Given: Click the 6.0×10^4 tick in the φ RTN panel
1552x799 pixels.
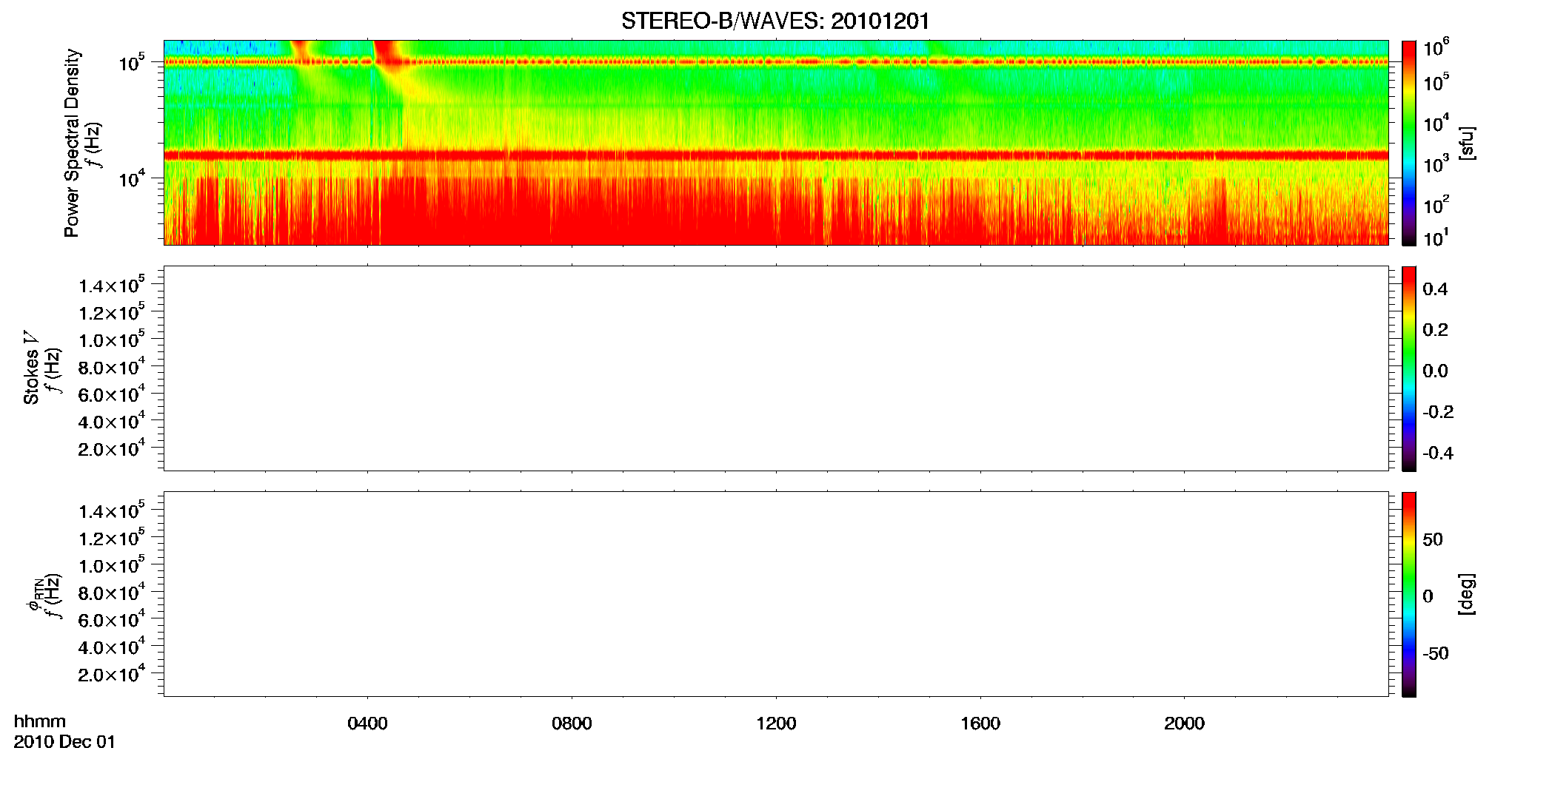Looking at the screenshot, I should click(112, 620).
